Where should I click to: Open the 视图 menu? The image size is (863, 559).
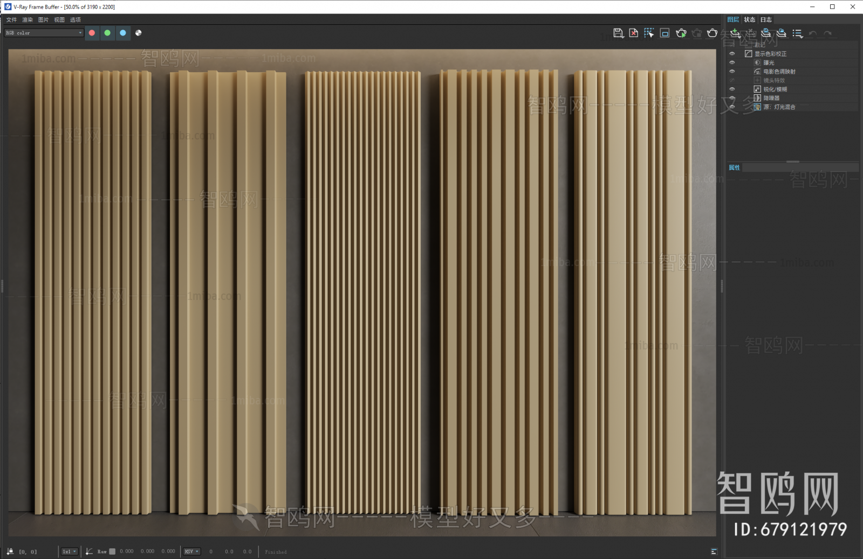point(59,20)
